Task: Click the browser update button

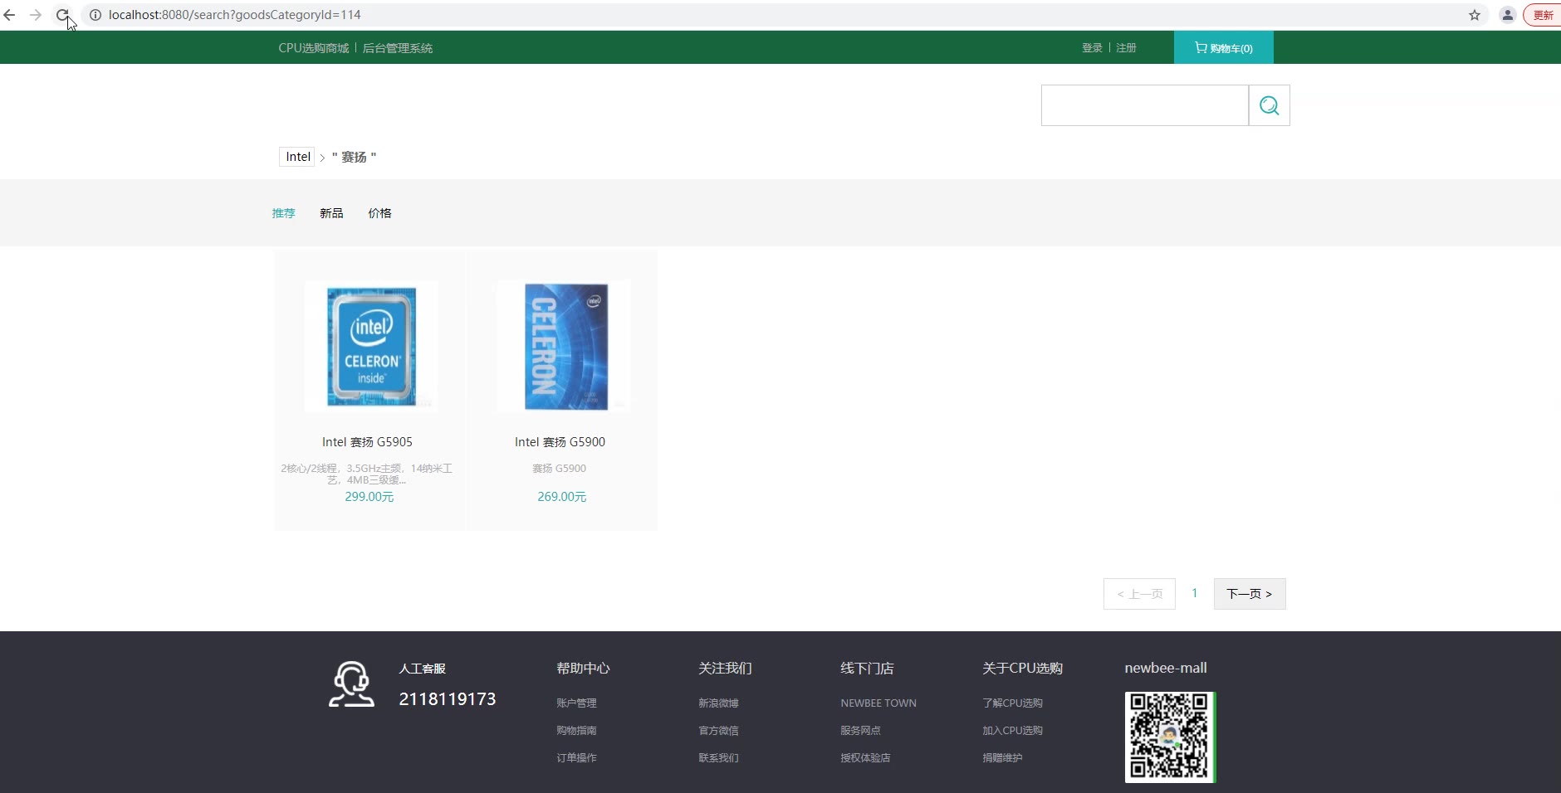Action: [1543, 15]
